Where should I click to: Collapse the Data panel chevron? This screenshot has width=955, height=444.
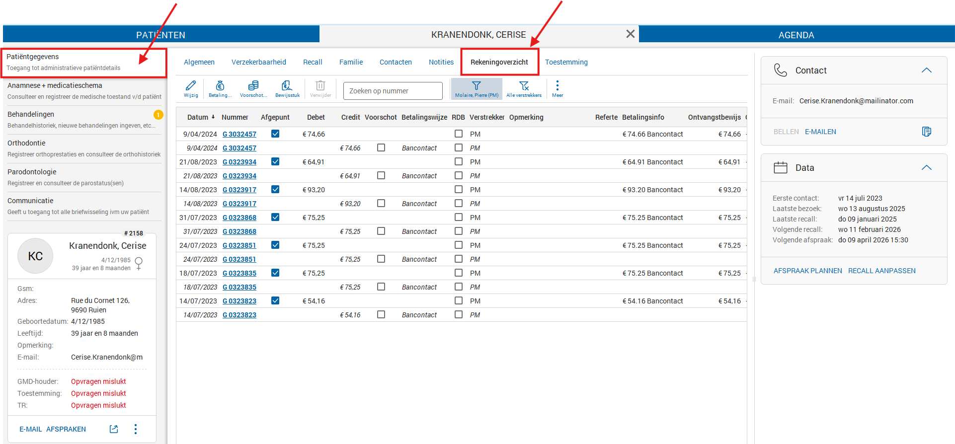point(926,168)
